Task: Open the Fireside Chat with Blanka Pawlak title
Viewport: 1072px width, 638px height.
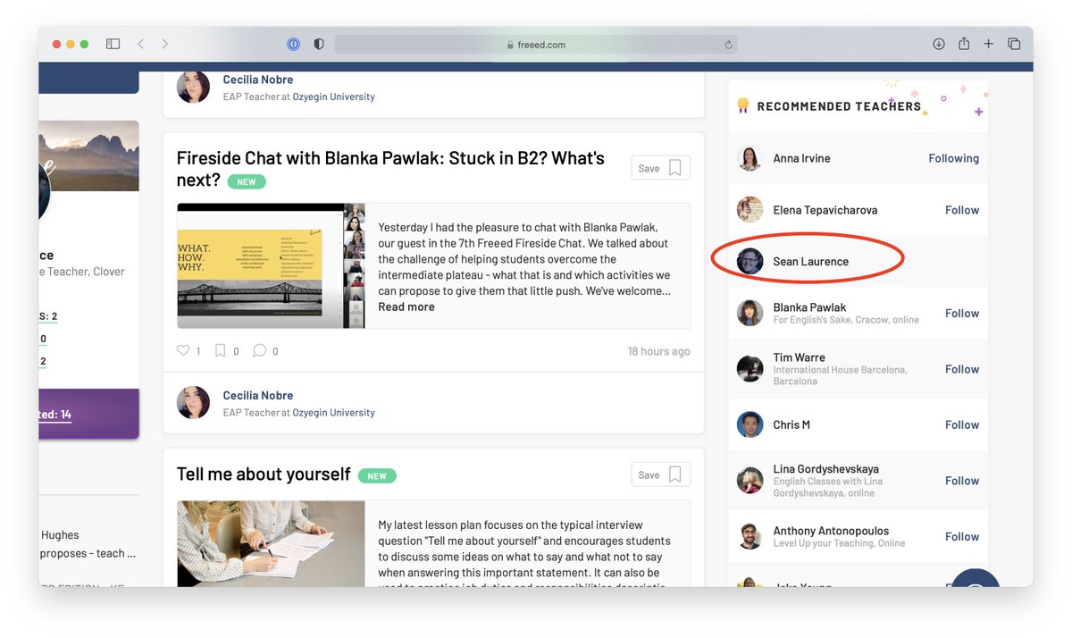Action: click(390, 169)
